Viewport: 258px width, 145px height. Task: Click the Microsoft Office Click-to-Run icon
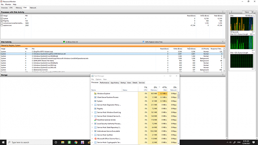tap(95, 139)
